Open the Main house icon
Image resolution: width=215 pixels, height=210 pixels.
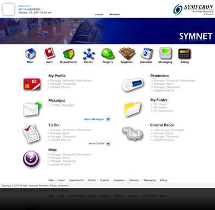pos(31,54)
